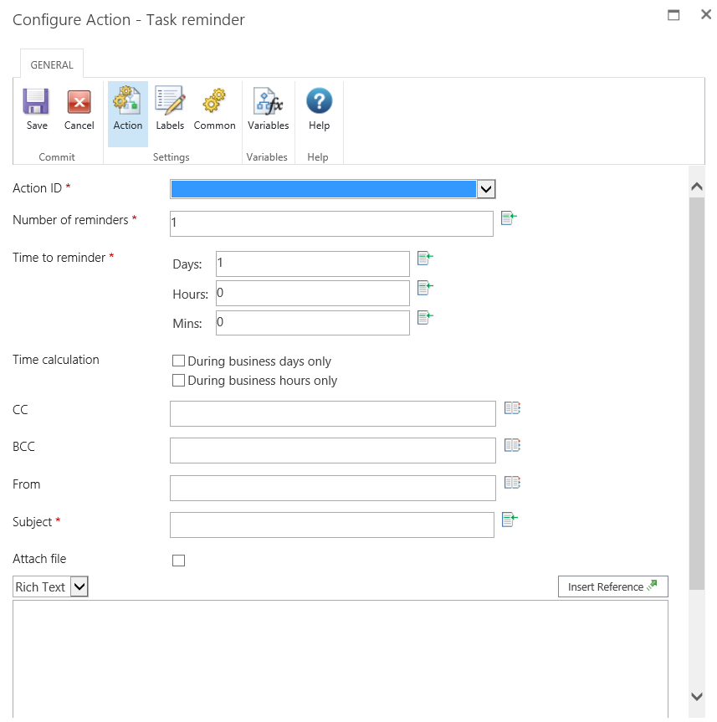Viewport: 717px width, 722px height.
Task: Click address book icon next to From
Action: pyautogui.click(x=512, y=483)
